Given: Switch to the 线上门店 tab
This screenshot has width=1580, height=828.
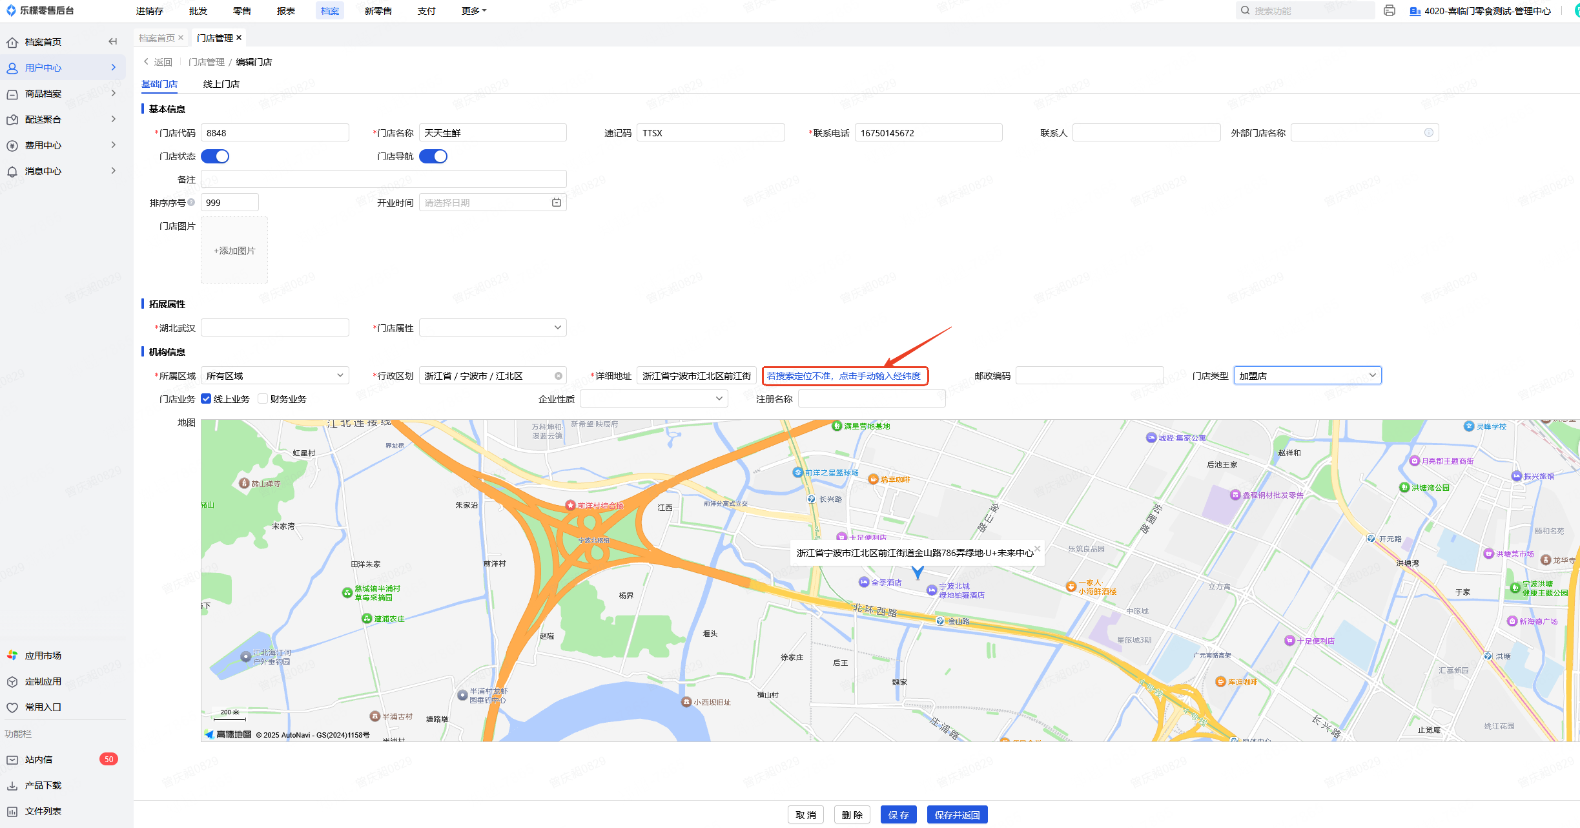Looking at the screenshot, I should pyautogui.click(x=221, y=84).
